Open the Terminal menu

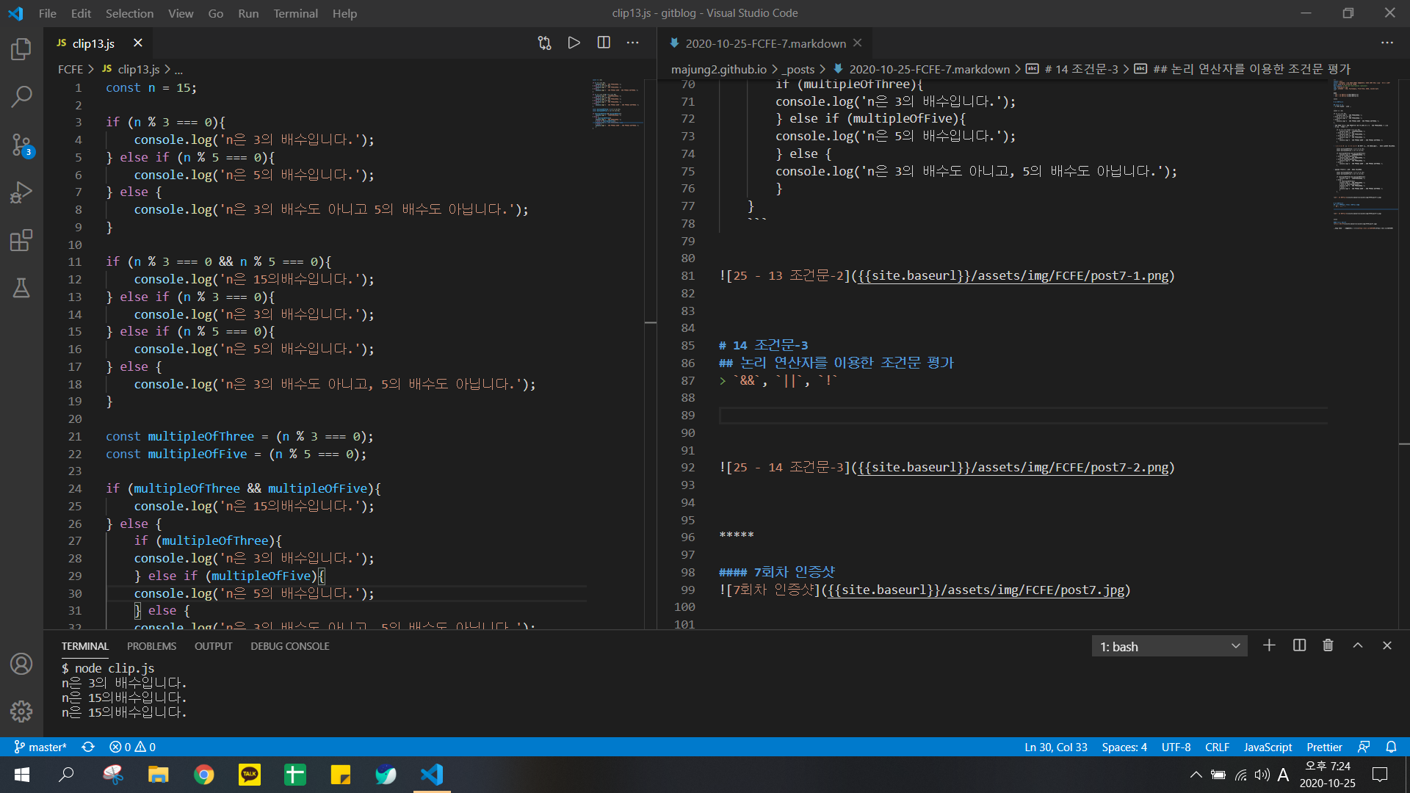(295, 13)
